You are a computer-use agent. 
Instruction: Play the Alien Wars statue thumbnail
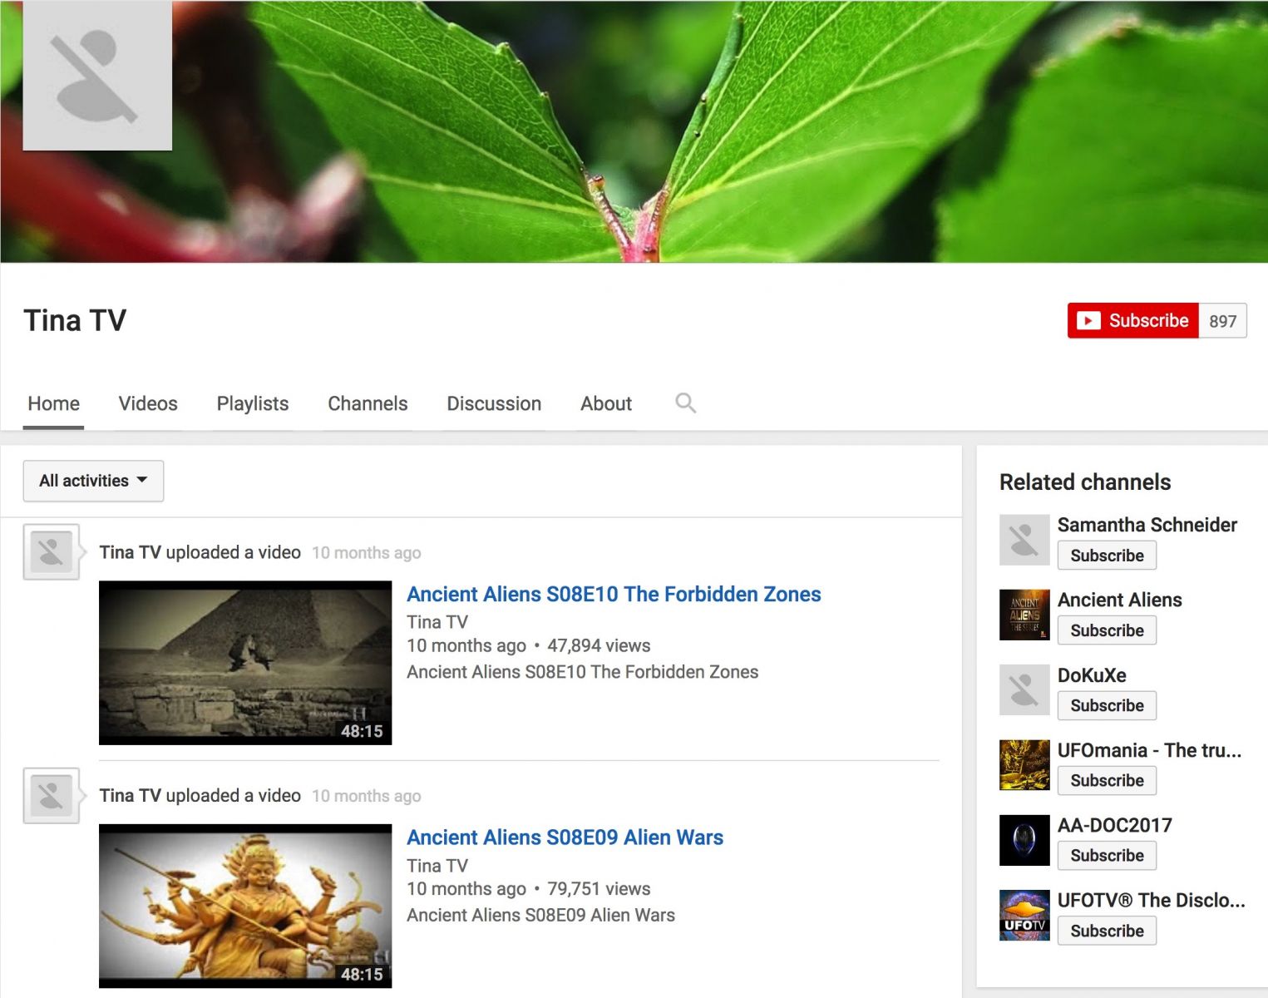pos(245,906)
